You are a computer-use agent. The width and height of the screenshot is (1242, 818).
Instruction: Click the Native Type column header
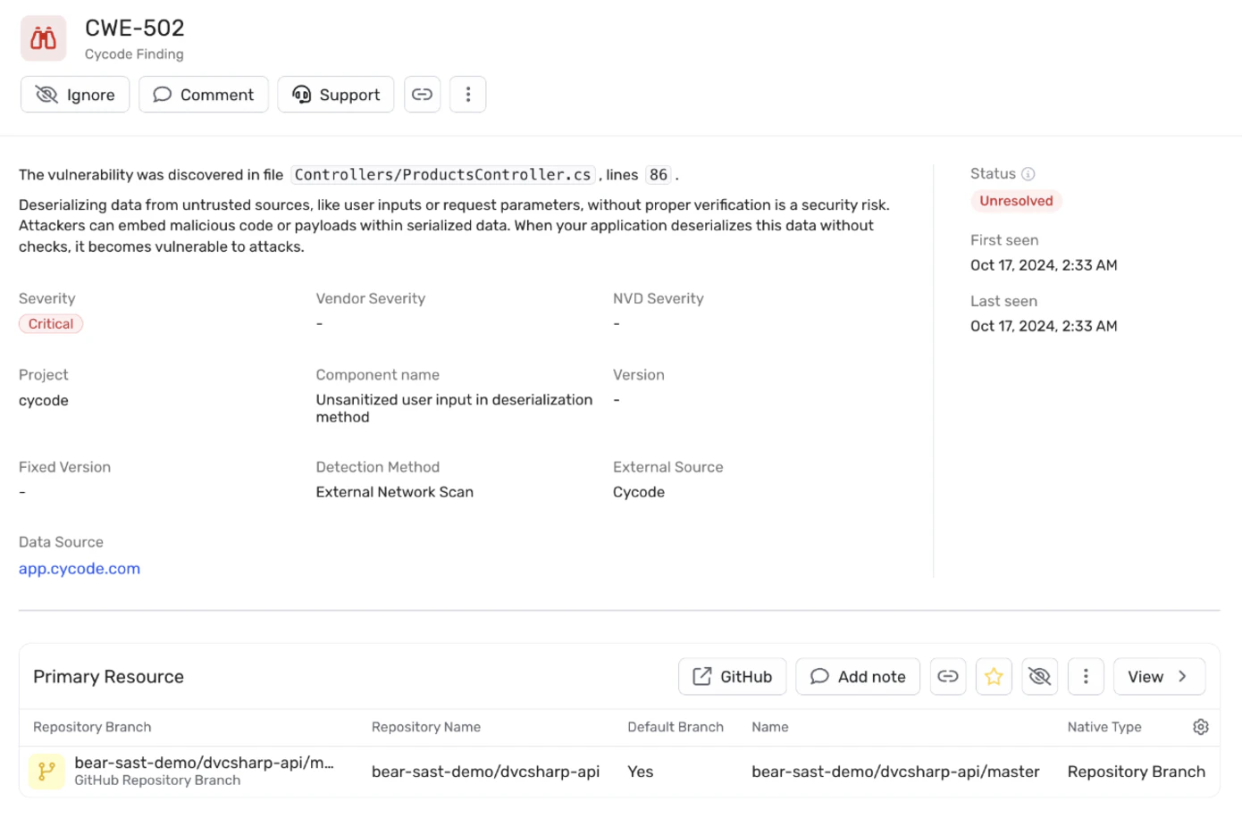click(1104, 727)
